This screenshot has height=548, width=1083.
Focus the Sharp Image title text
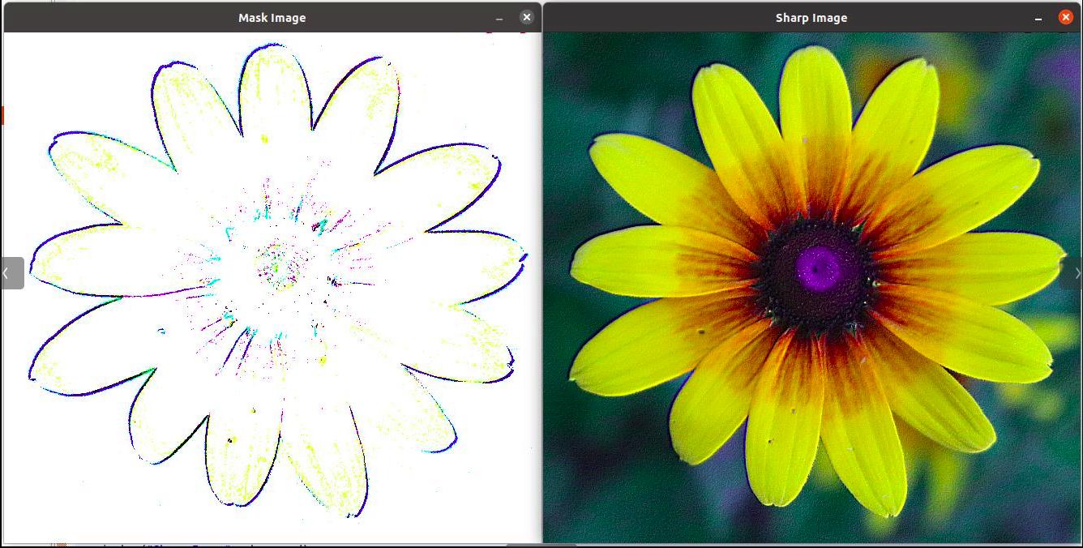(811, 18)
